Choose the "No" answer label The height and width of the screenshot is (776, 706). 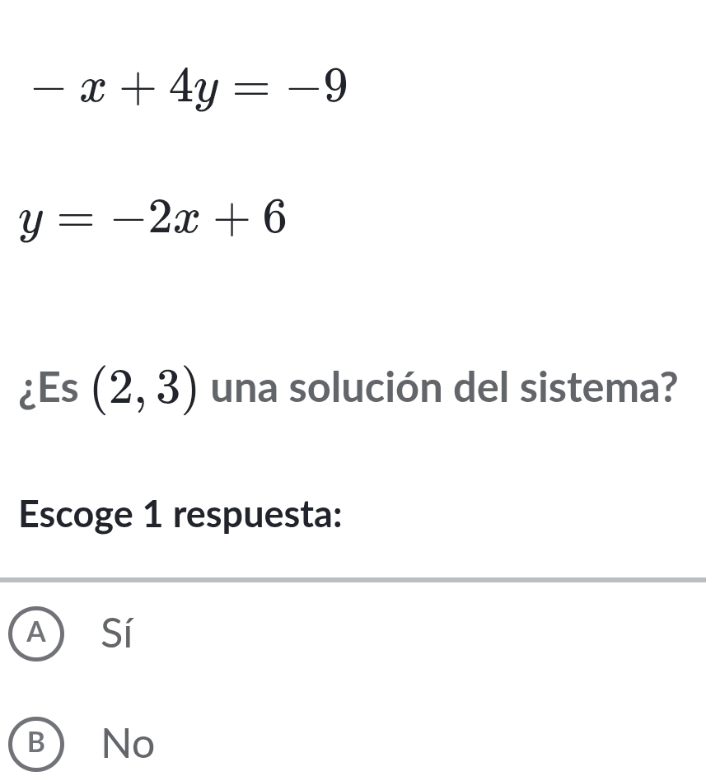[128, 744]
